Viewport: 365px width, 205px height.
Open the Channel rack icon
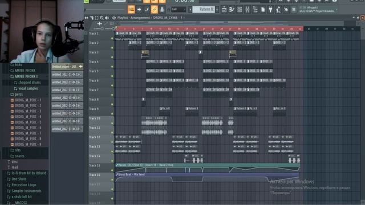240,10
